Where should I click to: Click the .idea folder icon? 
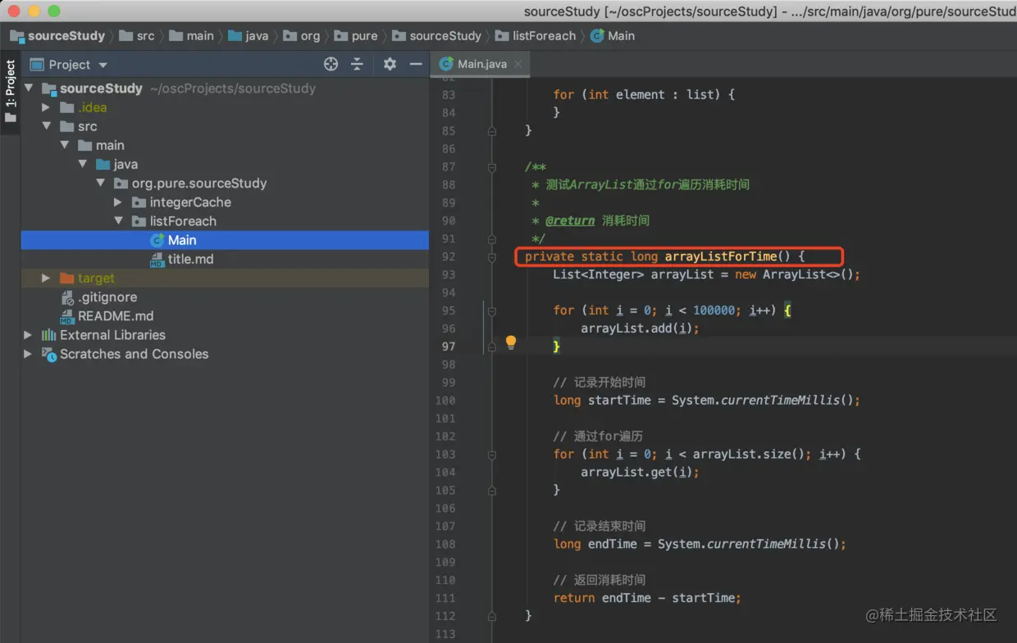67,107
